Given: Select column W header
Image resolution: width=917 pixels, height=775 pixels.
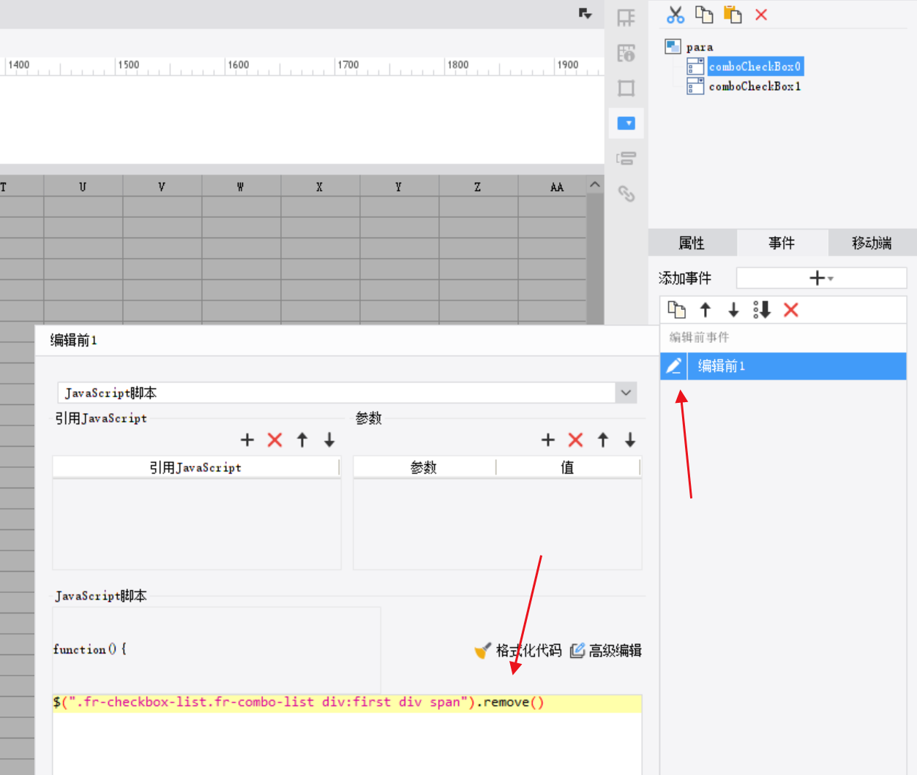Looking at the screenshot, I should point(241,186).
